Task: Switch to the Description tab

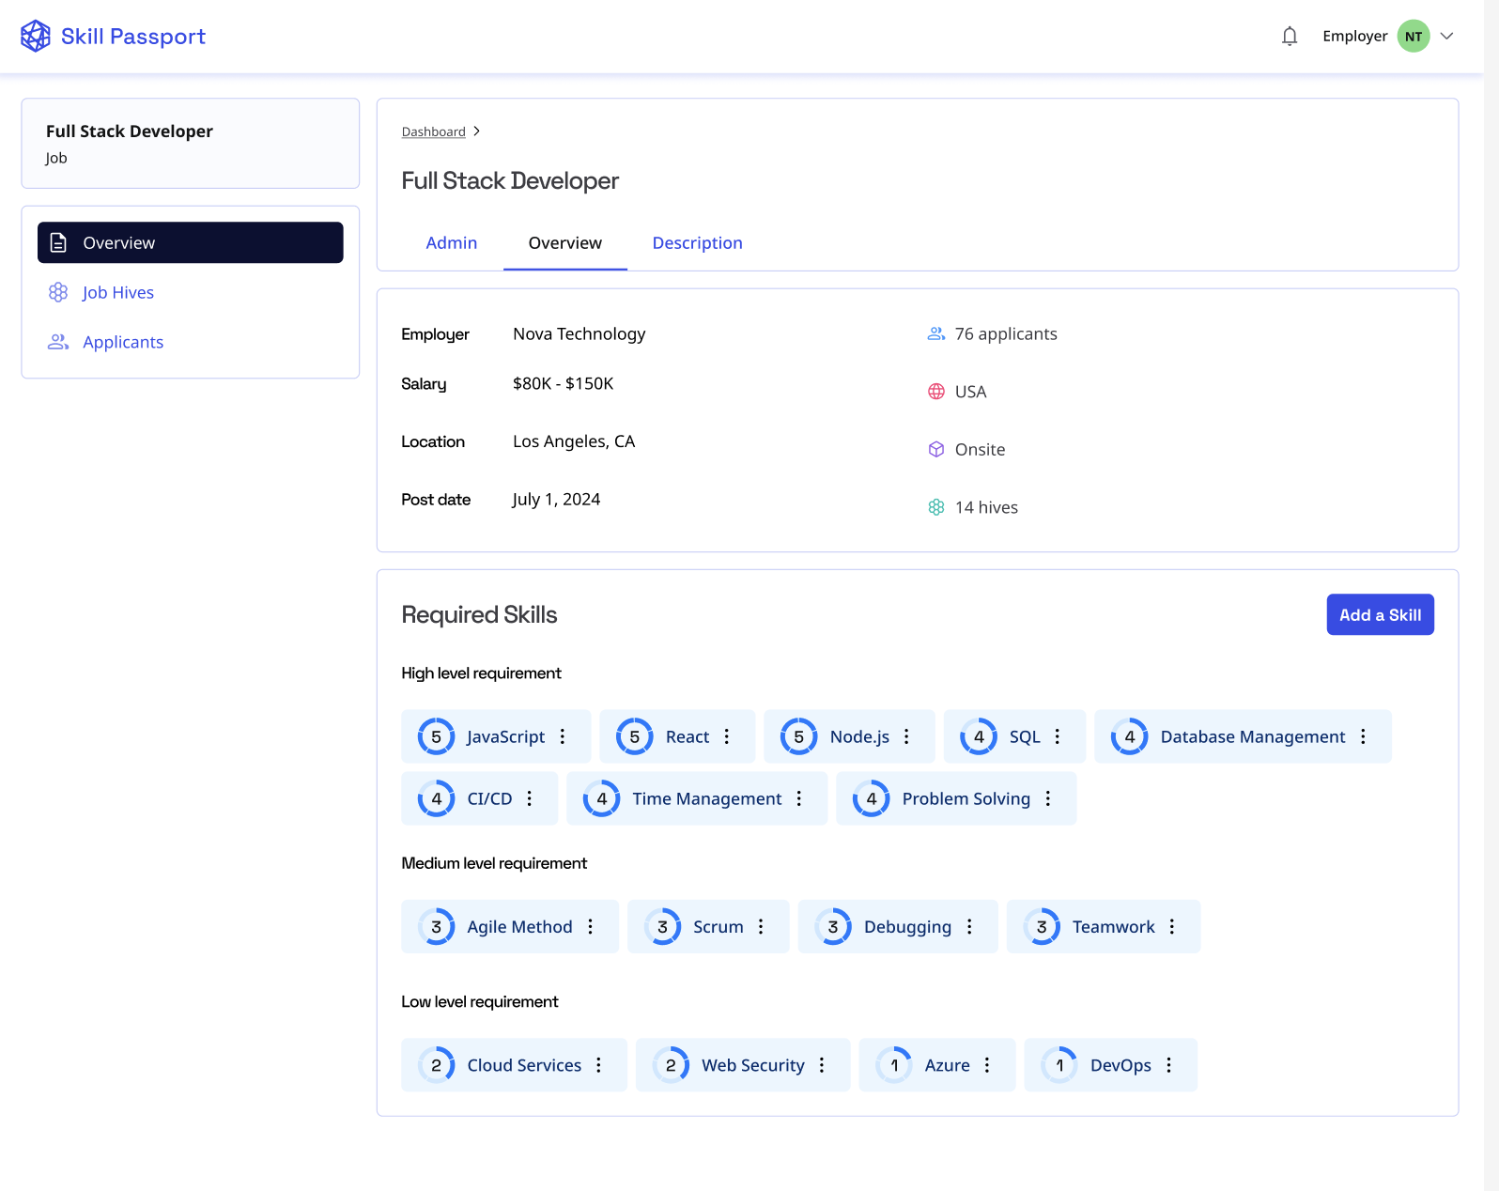Action: click(x=697, y=243)
